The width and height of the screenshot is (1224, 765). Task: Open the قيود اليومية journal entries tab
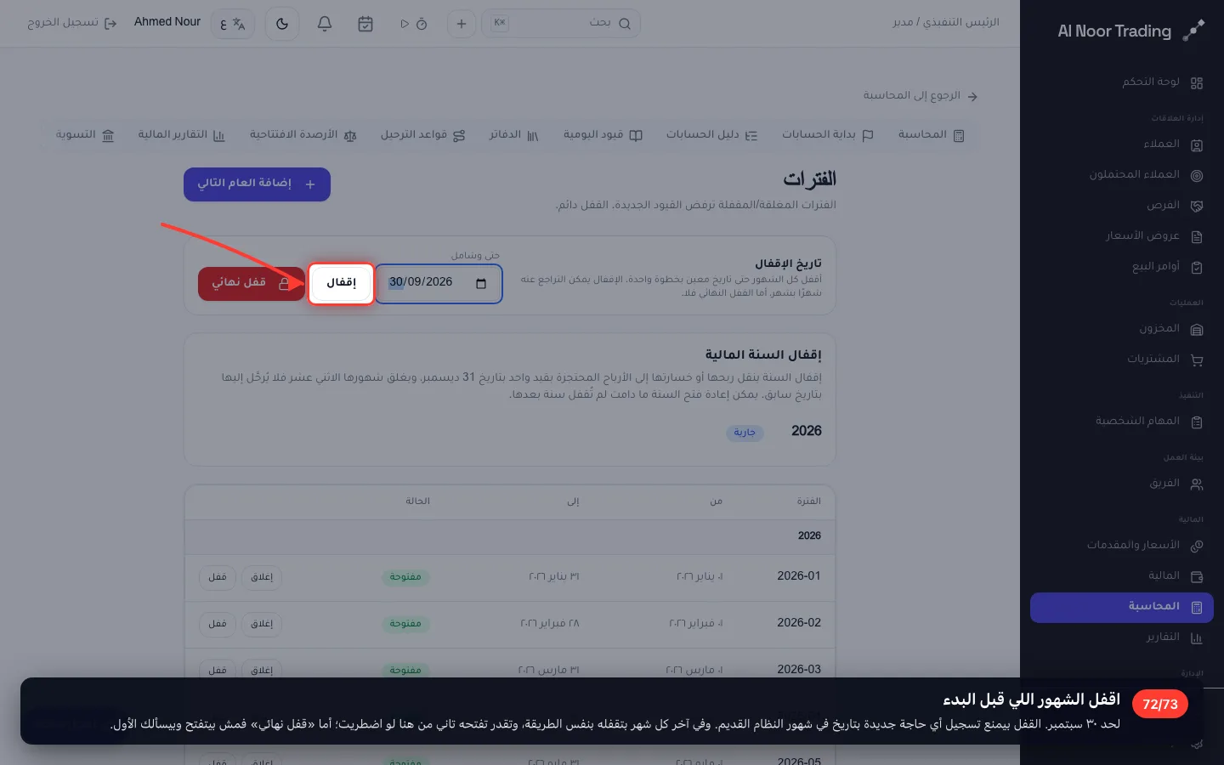[603, 135]
